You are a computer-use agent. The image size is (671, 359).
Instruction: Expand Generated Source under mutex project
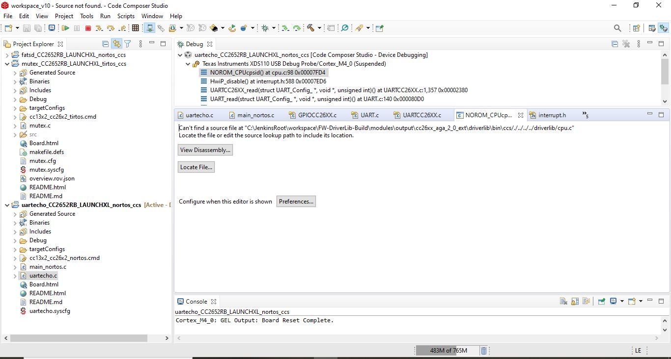point(15,73)
